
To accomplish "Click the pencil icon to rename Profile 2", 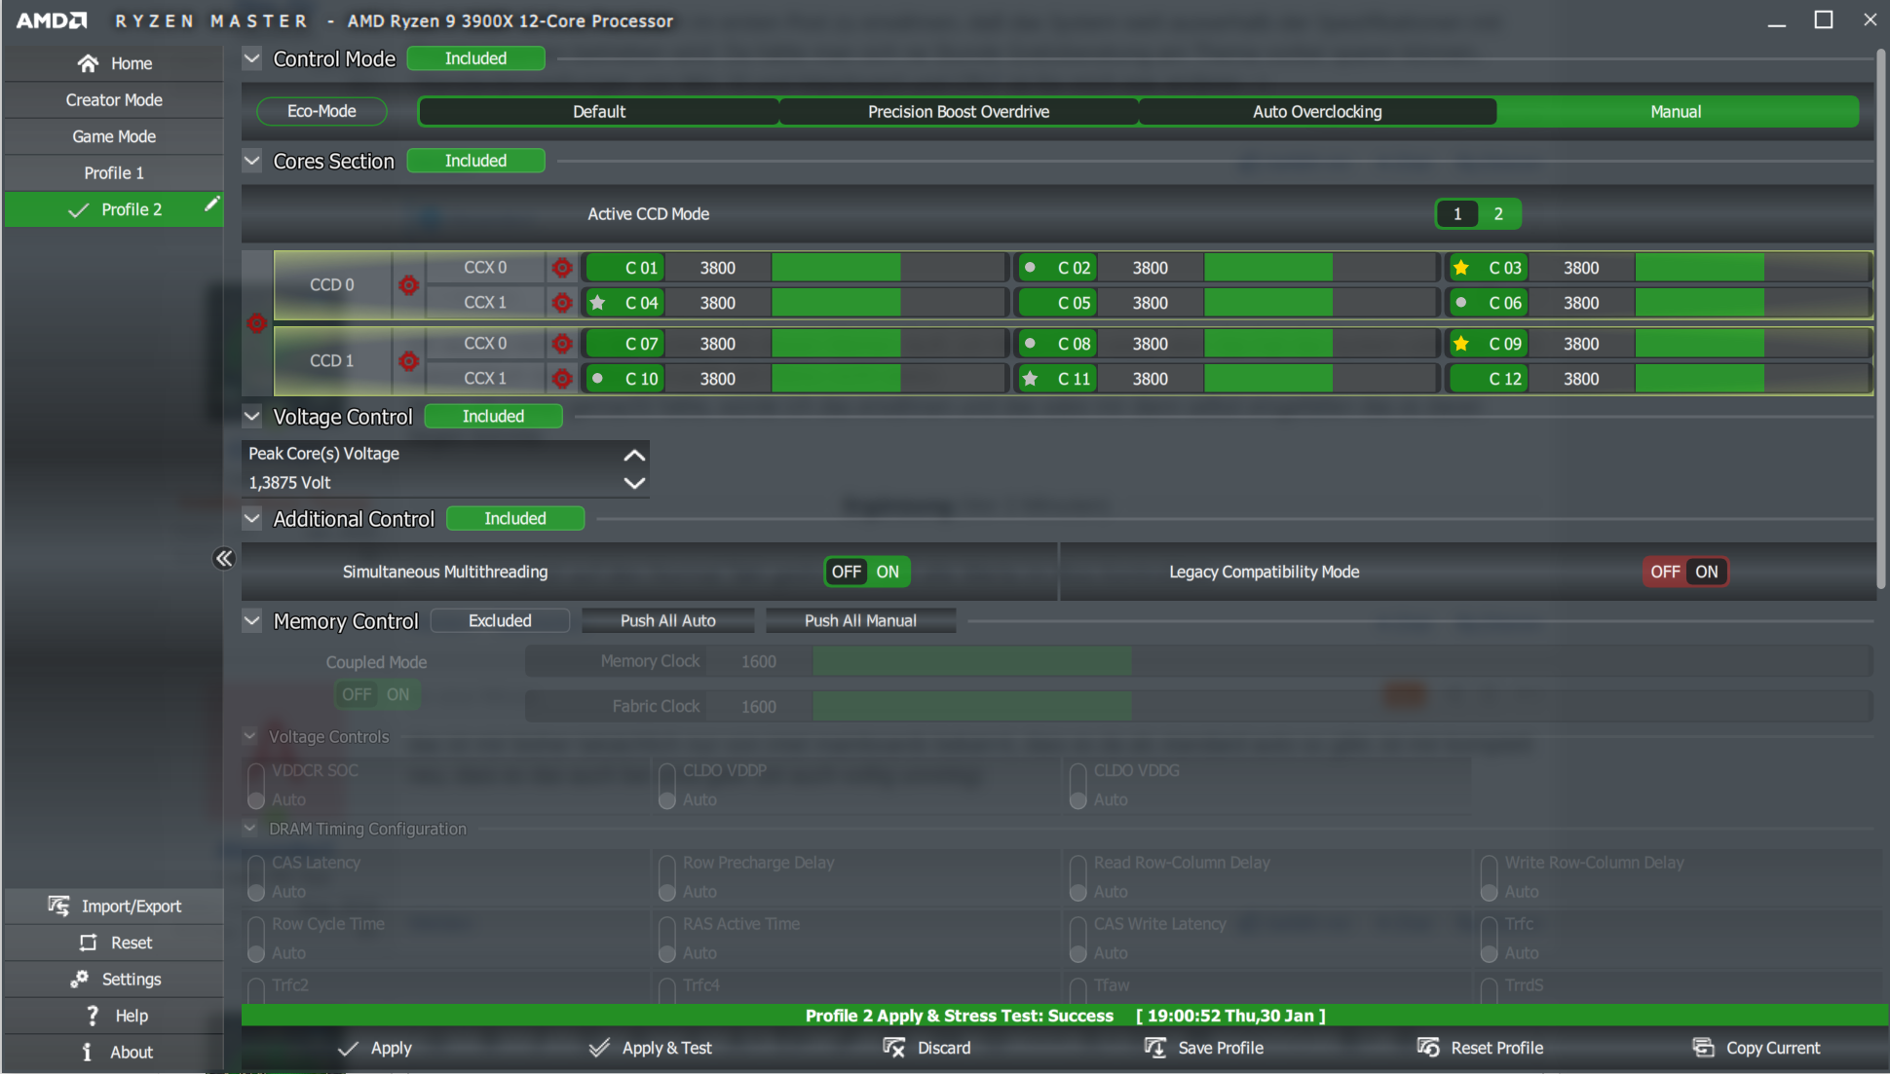I will click(x=211, y=204).
